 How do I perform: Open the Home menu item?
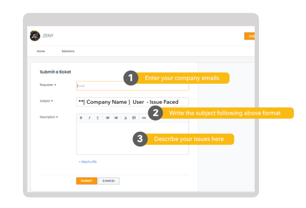(x=40, y=51)
